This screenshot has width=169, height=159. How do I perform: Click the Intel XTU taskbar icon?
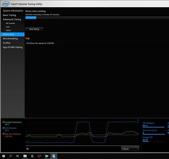coord(54,156)
